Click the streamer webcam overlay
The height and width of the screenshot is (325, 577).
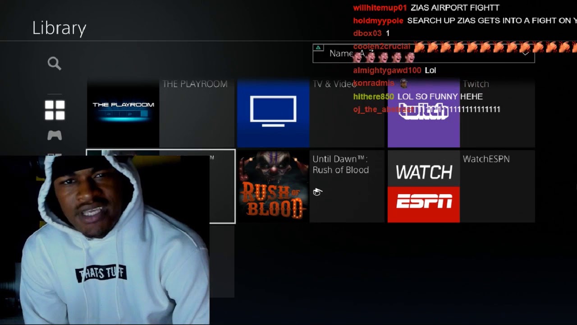105,240
